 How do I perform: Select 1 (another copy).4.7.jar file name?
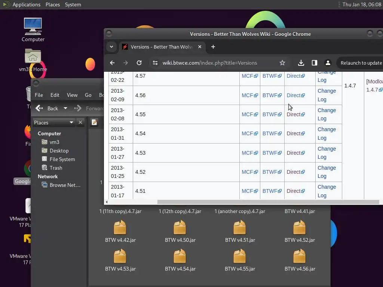coord(240,212)
